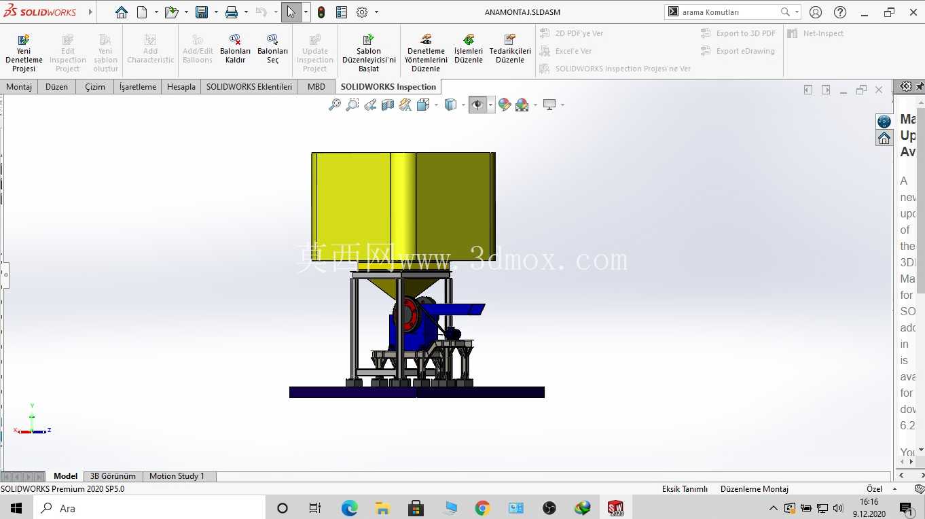925x519 pixels.
Task: Toggle Hide/Show Items eye icon
Action: pyautogui.click(x=477, y=105)
